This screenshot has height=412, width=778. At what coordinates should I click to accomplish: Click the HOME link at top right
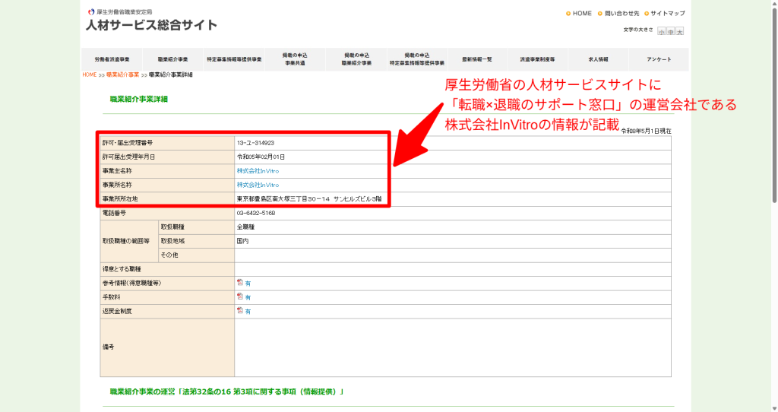coord(582,14)
